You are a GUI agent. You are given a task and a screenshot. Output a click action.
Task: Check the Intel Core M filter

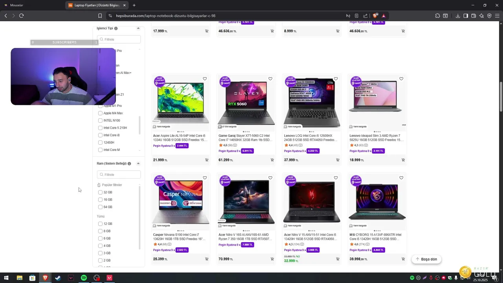(100, 150)
